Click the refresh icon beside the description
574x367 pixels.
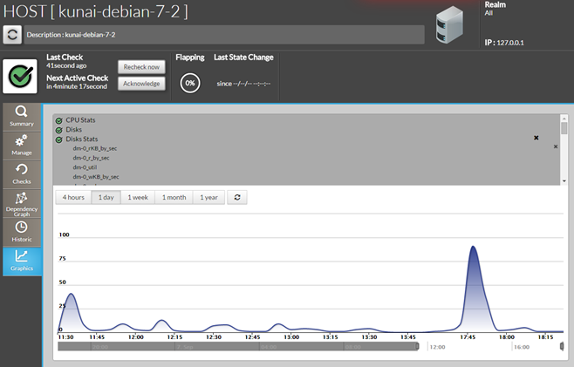click(x=12, y=35)
